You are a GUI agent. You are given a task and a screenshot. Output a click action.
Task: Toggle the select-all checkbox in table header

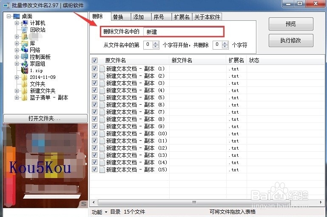(94, 60)
